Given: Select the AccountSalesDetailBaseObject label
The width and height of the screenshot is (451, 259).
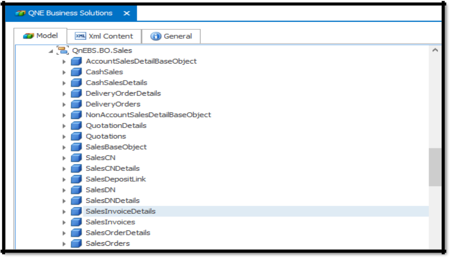Looking at the screenshot, I should click(141, 61).
